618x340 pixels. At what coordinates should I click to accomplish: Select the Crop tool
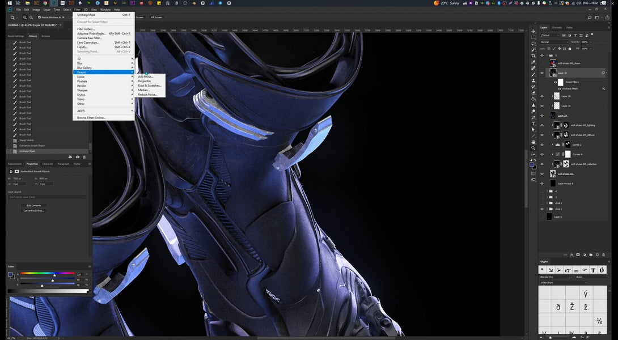[x=534, y=56]
